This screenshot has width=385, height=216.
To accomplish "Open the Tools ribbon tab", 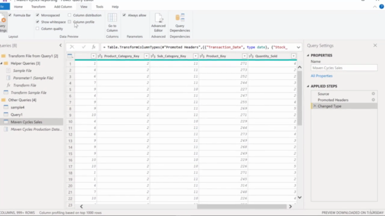I will [x=99, y=7].
